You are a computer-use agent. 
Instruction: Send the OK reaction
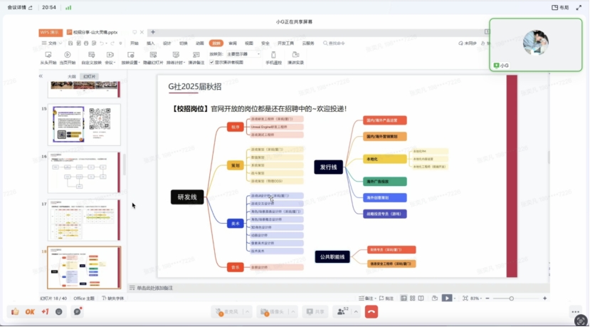click(x=30, y=312)
